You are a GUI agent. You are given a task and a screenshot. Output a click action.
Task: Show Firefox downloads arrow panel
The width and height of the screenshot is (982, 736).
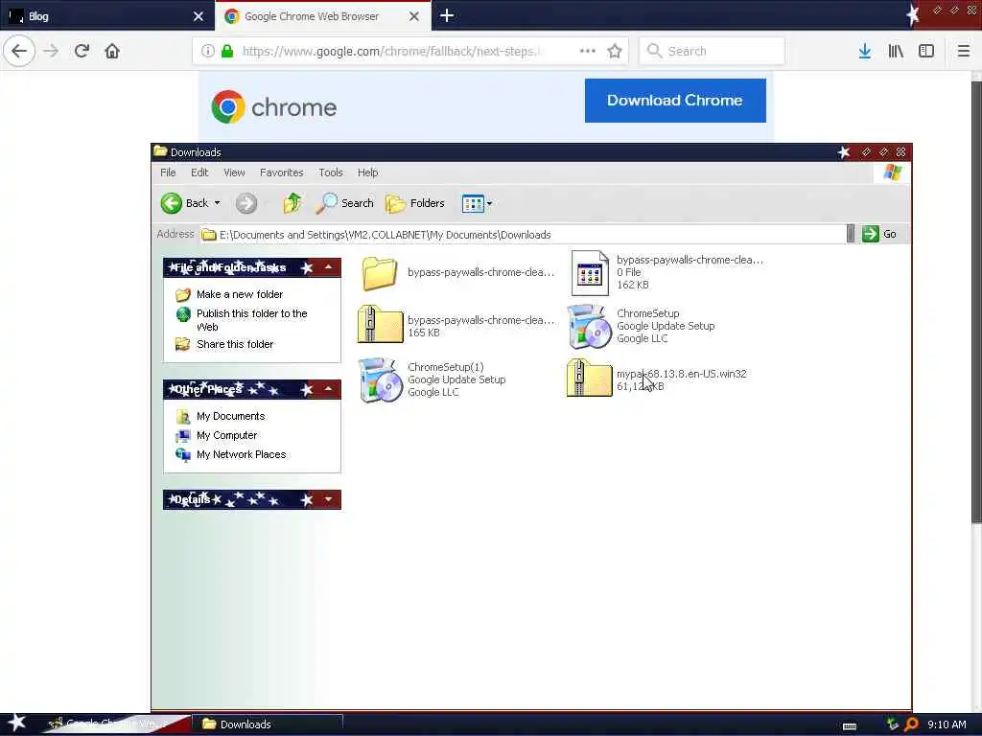864,51
